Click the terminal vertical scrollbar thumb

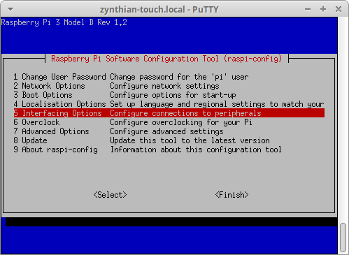343,238
